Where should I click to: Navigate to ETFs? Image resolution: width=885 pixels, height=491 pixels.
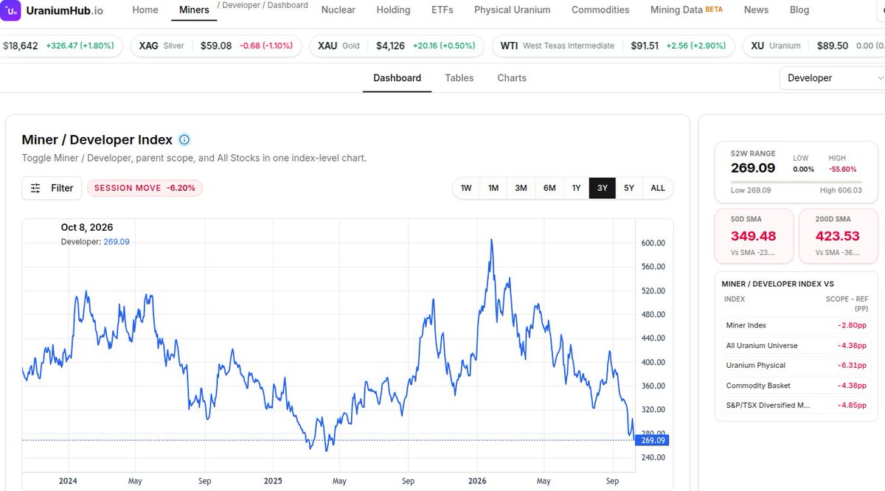pyautogui.click(x=442, y=10)
